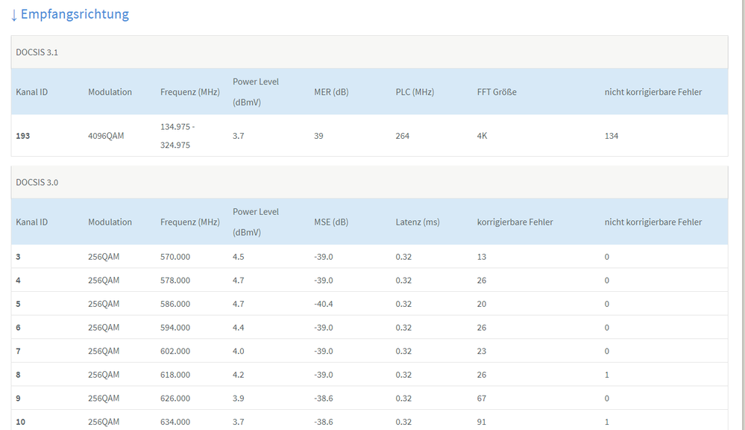Click power level 4.5
Image resolution: width=745 pixels, height=430 pixels.
coord(239,257)
